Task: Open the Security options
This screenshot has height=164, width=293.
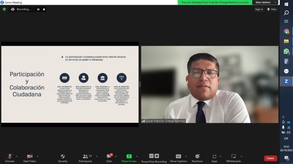Action: [63, 157]
